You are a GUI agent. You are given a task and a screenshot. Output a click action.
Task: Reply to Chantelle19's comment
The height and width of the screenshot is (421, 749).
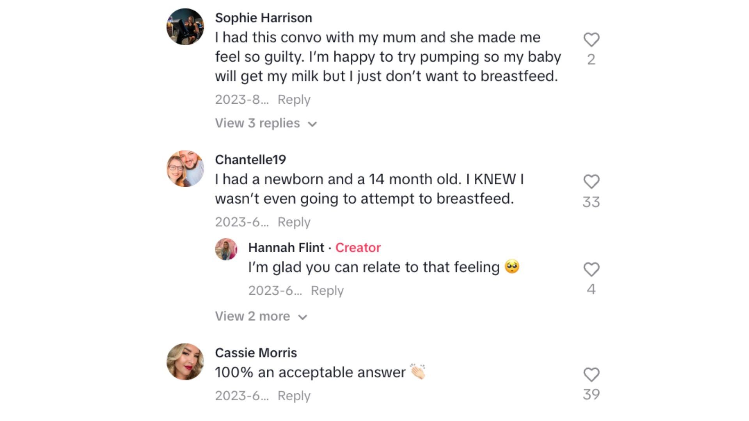point(294,222)
